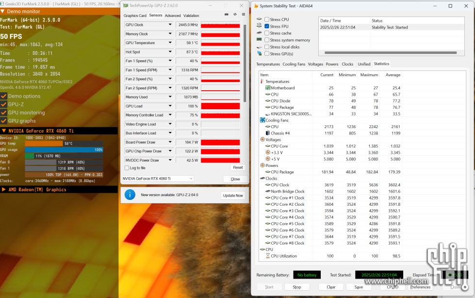Screen dimensions: 475x298
Task: Click Update Now for GPU-Z
Action: tap(233, 196)
